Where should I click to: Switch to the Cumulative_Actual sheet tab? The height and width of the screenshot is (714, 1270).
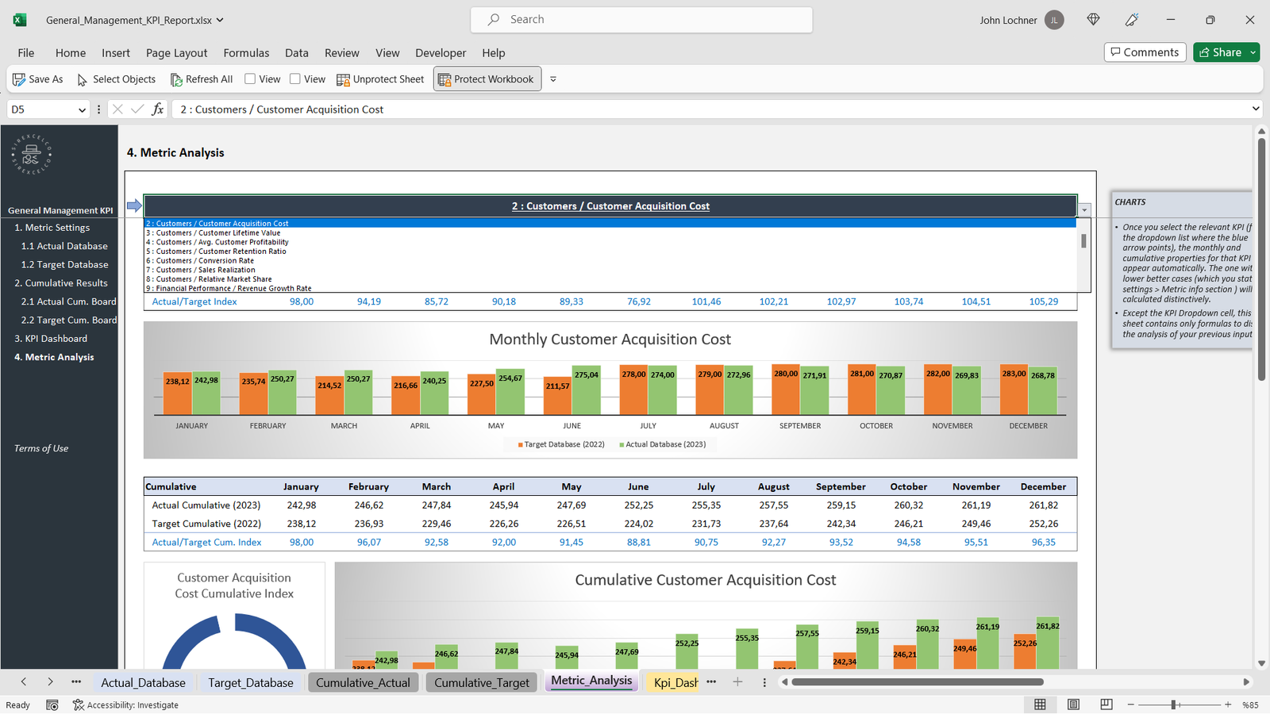pyautogui.click(x=363, y=682)
